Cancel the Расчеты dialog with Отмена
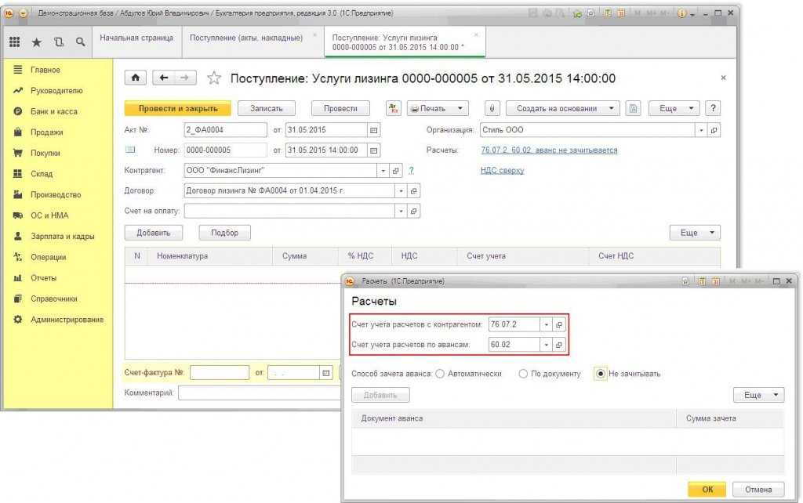Screen dimensions: 803x503 click(758, 490)
